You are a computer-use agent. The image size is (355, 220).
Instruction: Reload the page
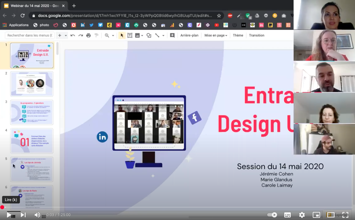pos(22,16)
